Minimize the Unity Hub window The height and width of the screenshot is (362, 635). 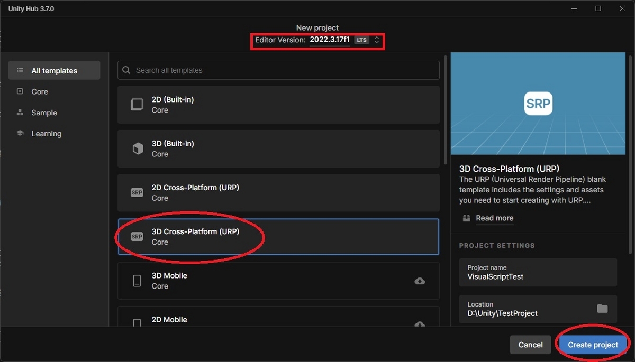(574, 8)
